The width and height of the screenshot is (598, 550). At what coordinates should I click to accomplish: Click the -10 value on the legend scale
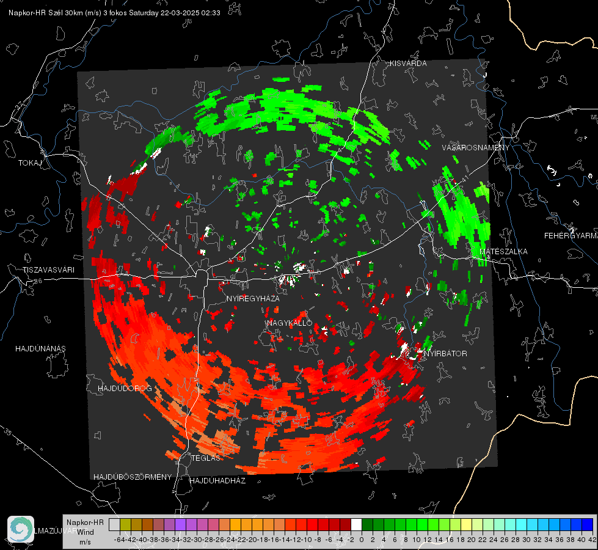coord(306,540)
